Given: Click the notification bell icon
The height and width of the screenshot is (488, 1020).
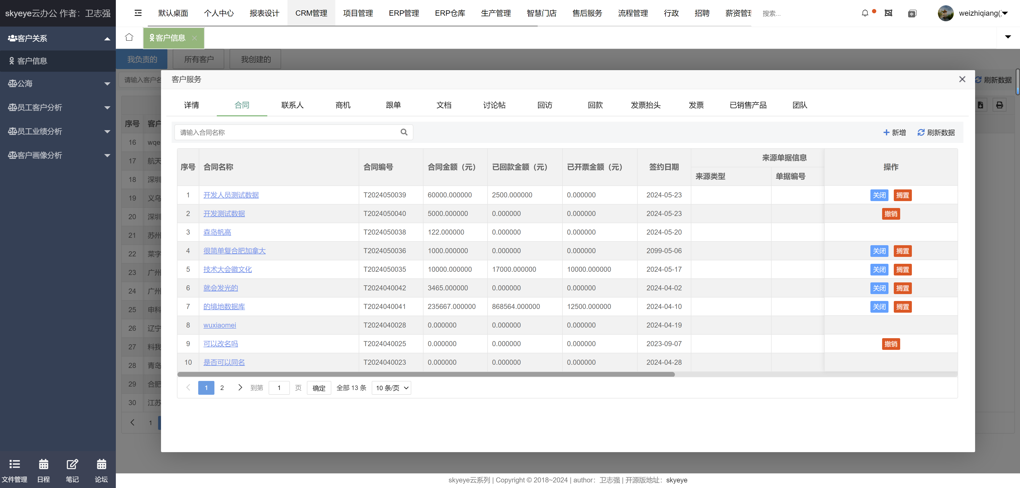Looking at the screenshot, I should pos(865,13).
